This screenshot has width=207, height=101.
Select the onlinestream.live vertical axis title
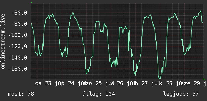point(3,41)
